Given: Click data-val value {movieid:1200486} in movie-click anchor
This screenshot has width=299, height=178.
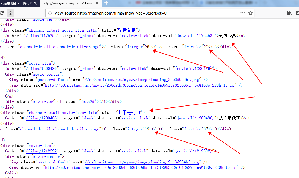Looking at the screenshot, I should (193, 69).
